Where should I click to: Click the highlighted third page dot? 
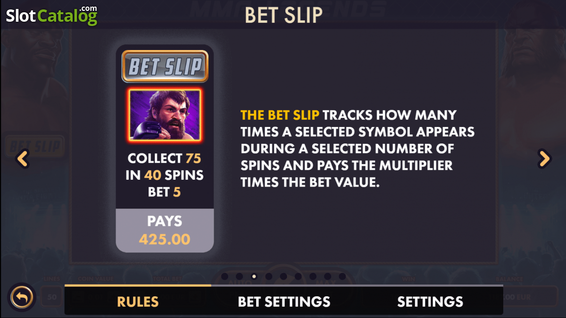(x=254, y=276)
